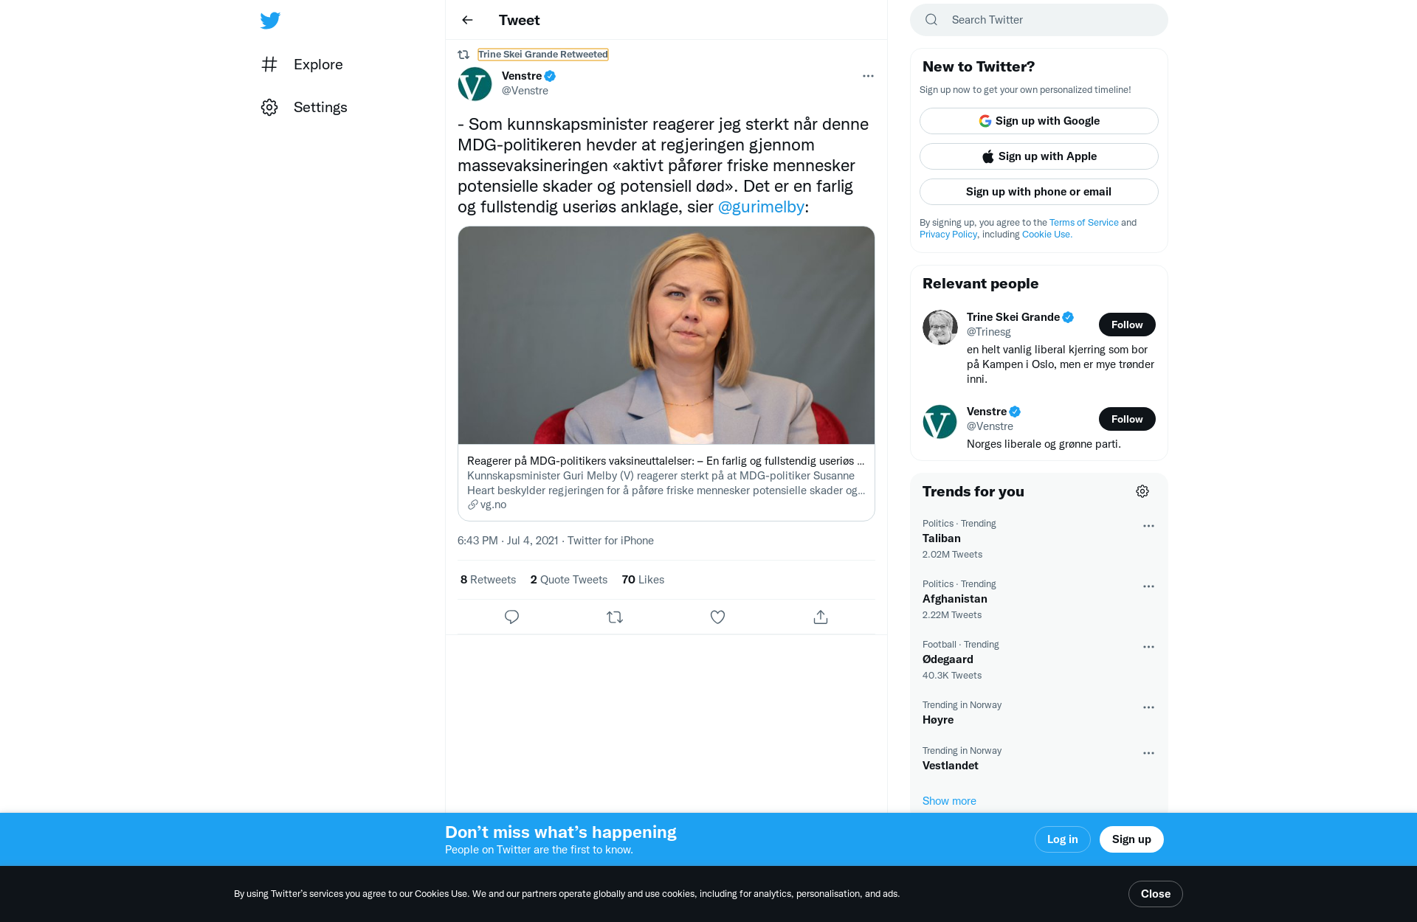The height and width of the screenshot is (922, 1417).
Task: Open Venstre avatar on the tweet
Action: click(475, 84)
